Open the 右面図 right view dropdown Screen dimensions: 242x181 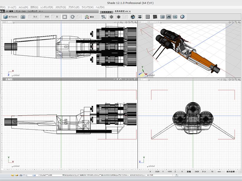pyautogui.click(x=145, y=79)
